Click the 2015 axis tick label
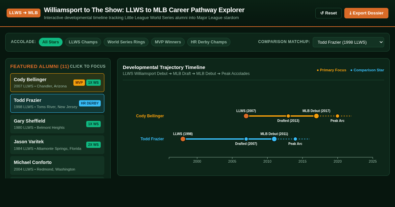Viewport: 395px width, 207px height. pyautogui.click(x=303, y=161)
